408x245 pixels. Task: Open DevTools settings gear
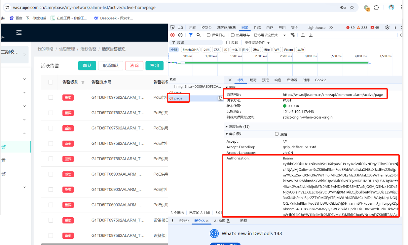click(388, 27)
